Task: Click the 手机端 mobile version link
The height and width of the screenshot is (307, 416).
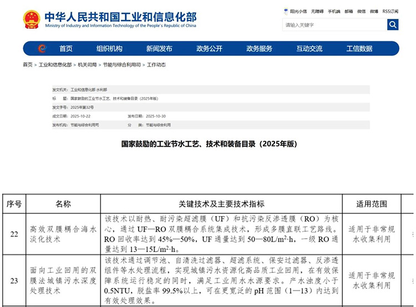Action: coord(334,11)
